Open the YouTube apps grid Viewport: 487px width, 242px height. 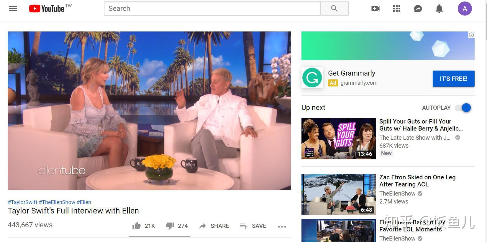pos(397,9)
